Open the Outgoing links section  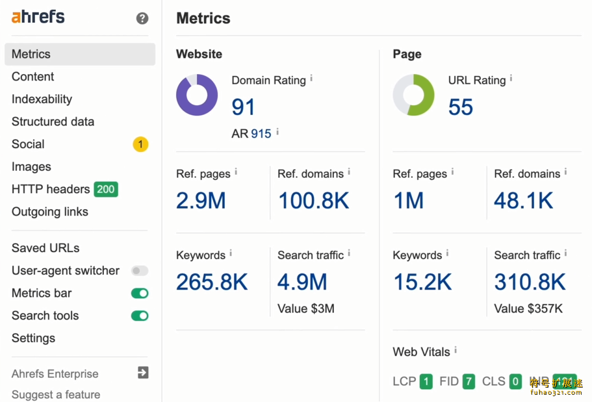pos(50,212)
